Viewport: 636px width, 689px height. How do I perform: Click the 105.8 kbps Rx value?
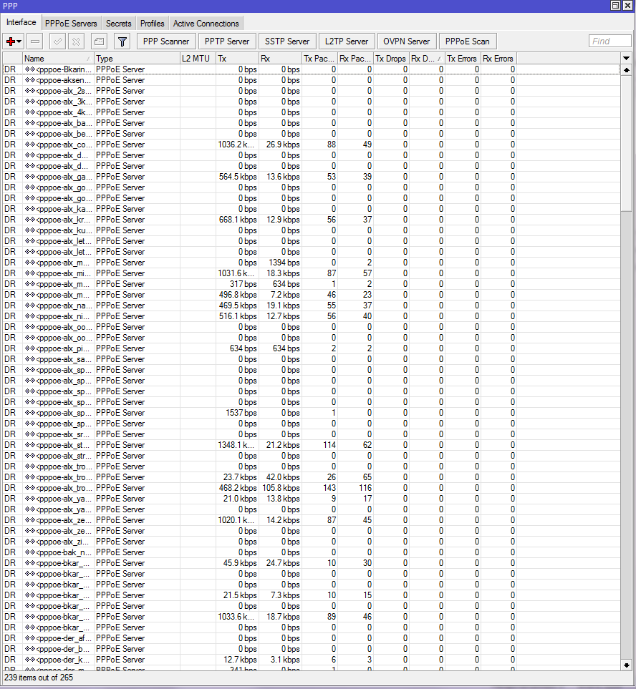pos(281,488)
